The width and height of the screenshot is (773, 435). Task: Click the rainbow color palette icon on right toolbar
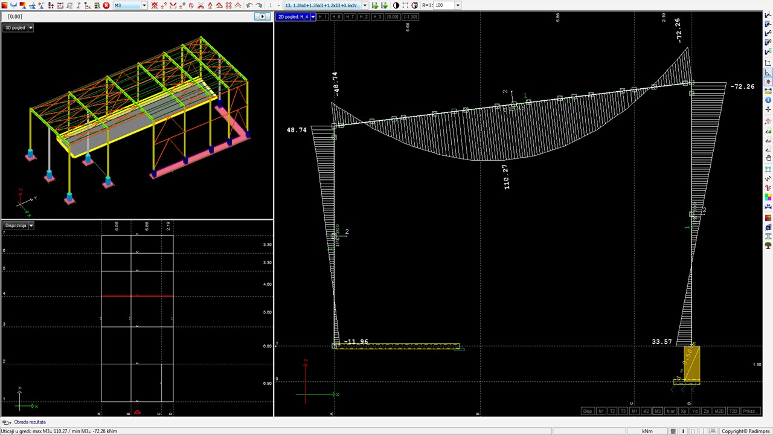[x=768, y=197]
